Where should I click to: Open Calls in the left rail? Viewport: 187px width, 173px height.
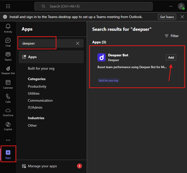pos(8,98)
